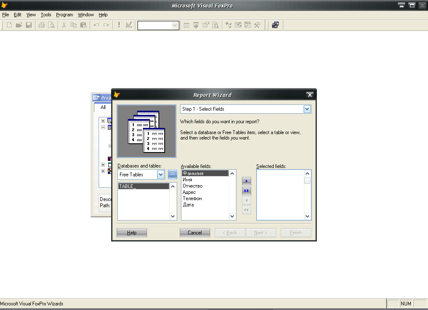Select the All tab in Project Manager
Image resolution: width=428 pixels, height=310 pixels.
point(103,107)
